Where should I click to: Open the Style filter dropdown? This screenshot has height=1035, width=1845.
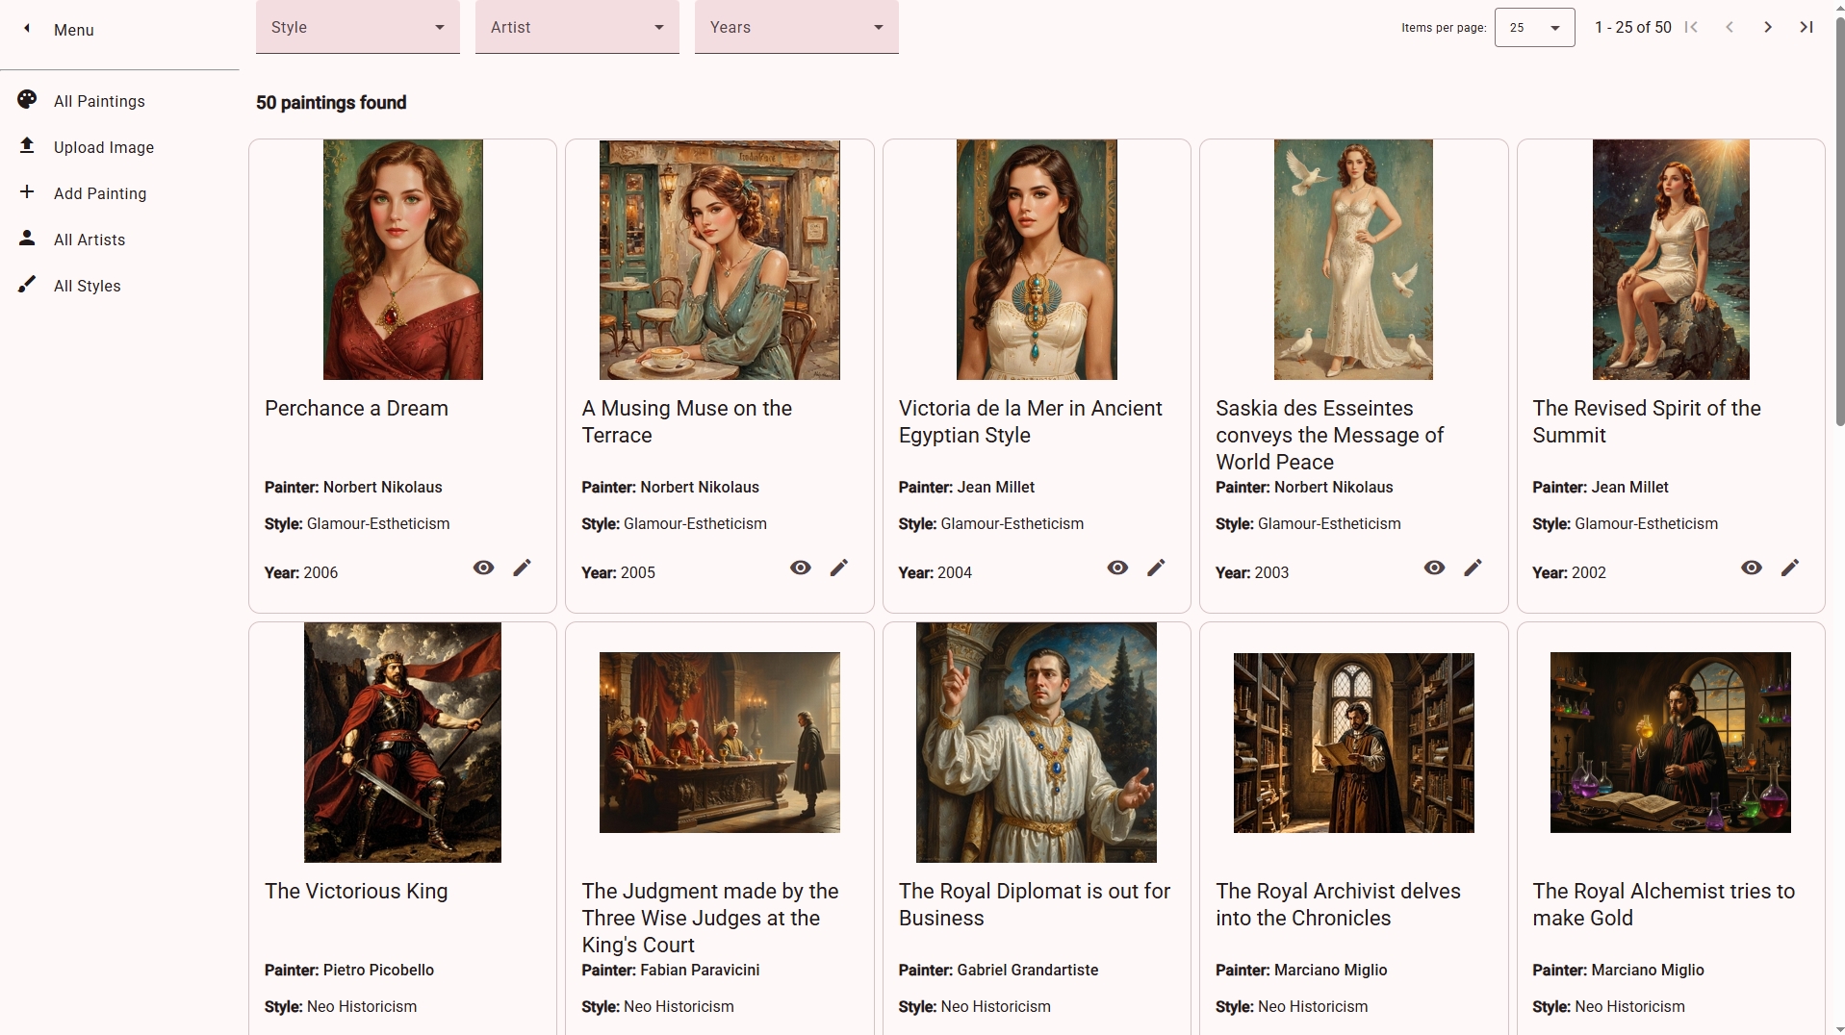point(357,28)
